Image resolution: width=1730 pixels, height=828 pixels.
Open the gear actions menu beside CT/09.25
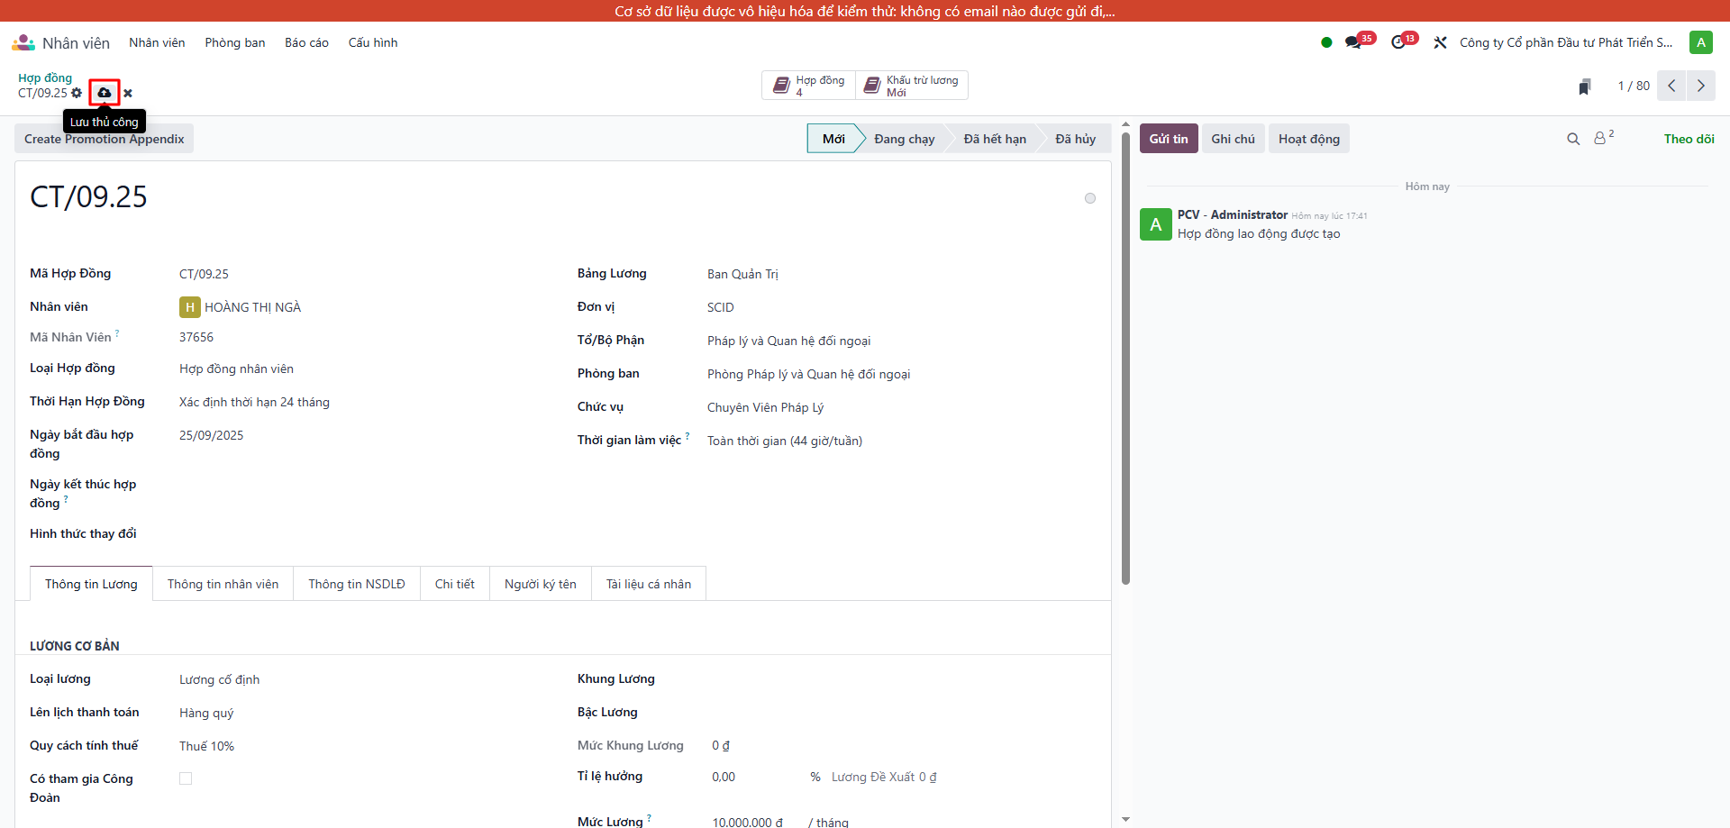coord(77,93)
